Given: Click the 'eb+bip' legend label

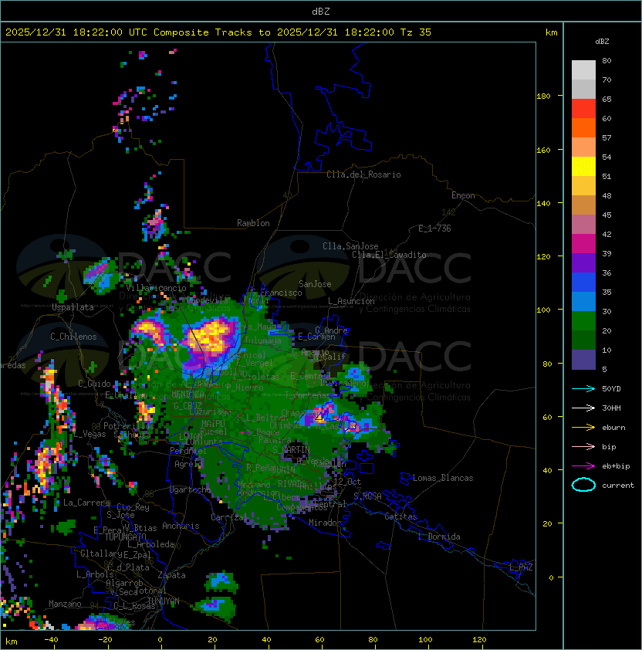Looking at the screenshot, I should pyautogui.click(x=616, y=466).
